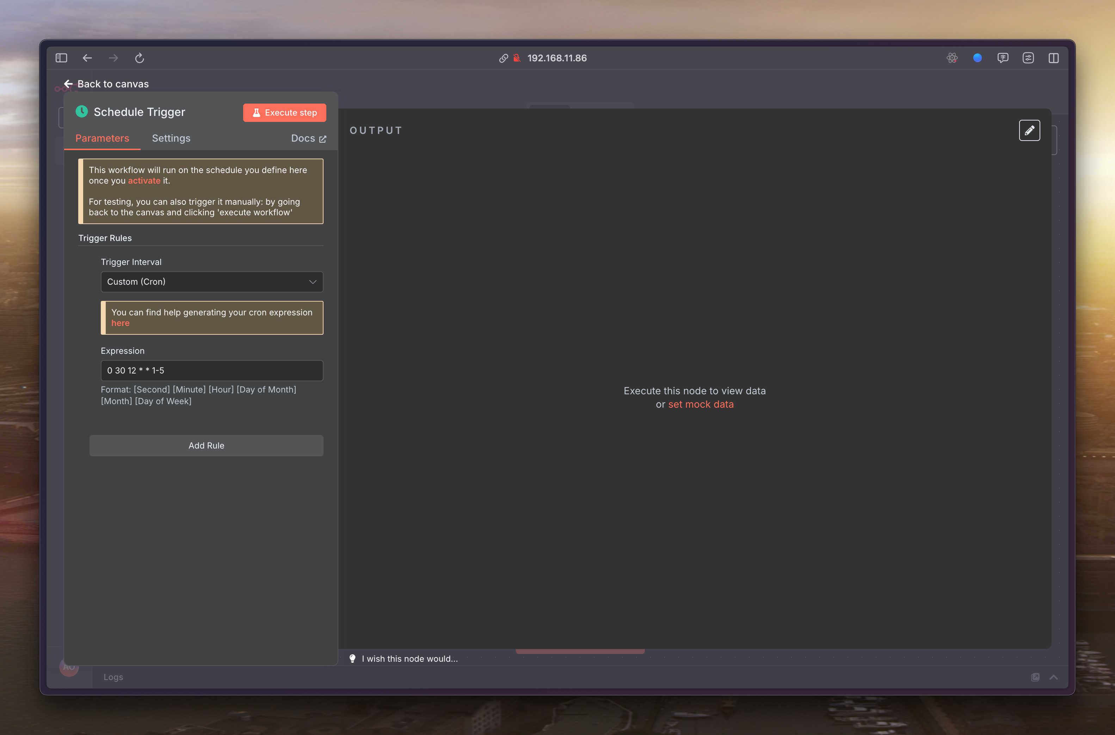Screen dimensions: 1115x735
Task: Click the translate chat bubble toolbar icon
Action: (x=1003, y=58)
